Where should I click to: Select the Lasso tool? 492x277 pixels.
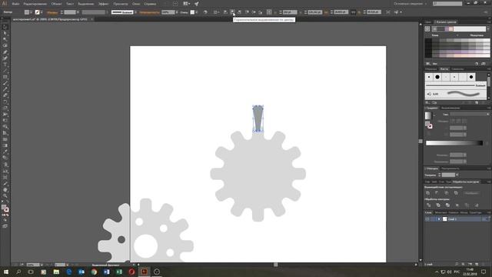coord(5,46)
